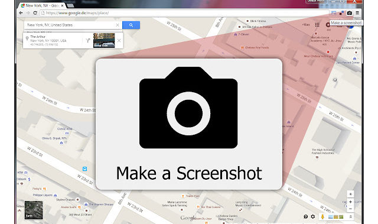Click the blue search magnifier button
Image resolution: width=378 pixels, height=224 pixels.
[x=131, y=25]
